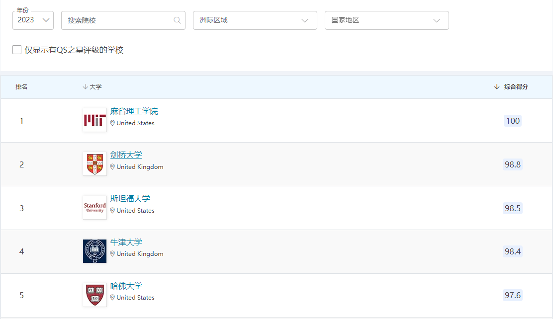Expand the 洲际区域 region dropdown

(x=255, y=20)
